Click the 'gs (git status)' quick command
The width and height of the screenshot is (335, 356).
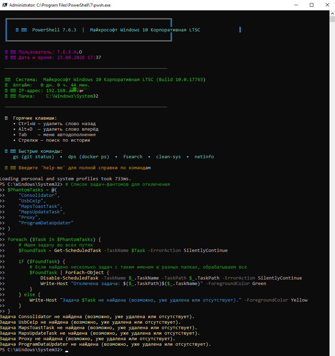point(34,157)
